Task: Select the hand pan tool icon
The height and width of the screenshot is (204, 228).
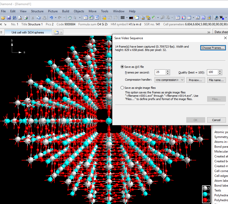Action: [x=69, y=18]
